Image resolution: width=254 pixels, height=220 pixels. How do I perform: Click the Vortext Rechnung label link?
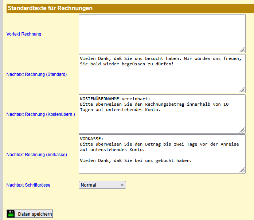pos(24,34)
